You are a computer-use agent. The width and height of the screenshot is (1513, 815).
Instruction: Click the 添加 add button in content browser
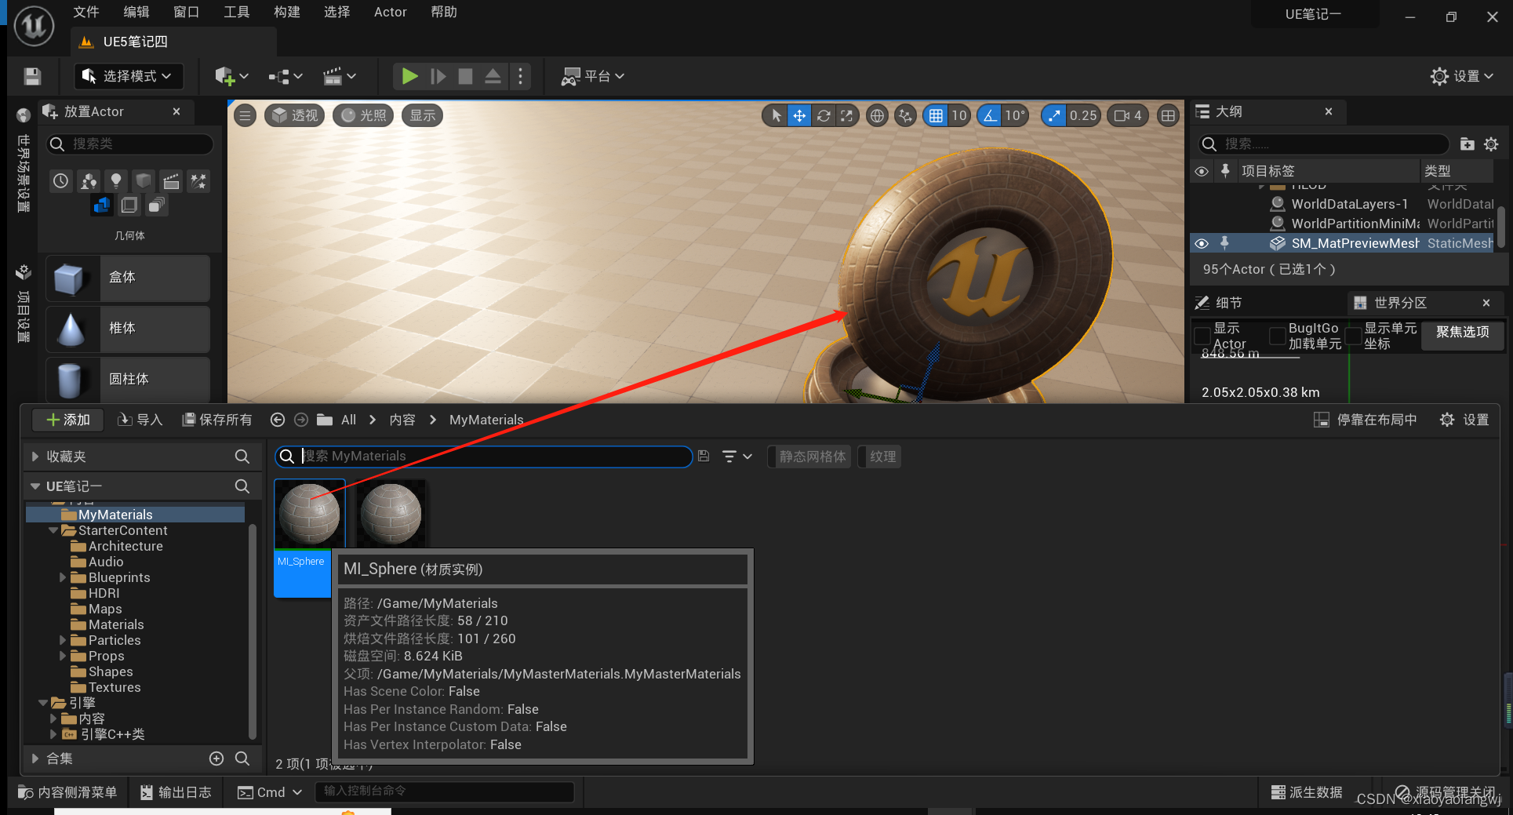point(68,420)
